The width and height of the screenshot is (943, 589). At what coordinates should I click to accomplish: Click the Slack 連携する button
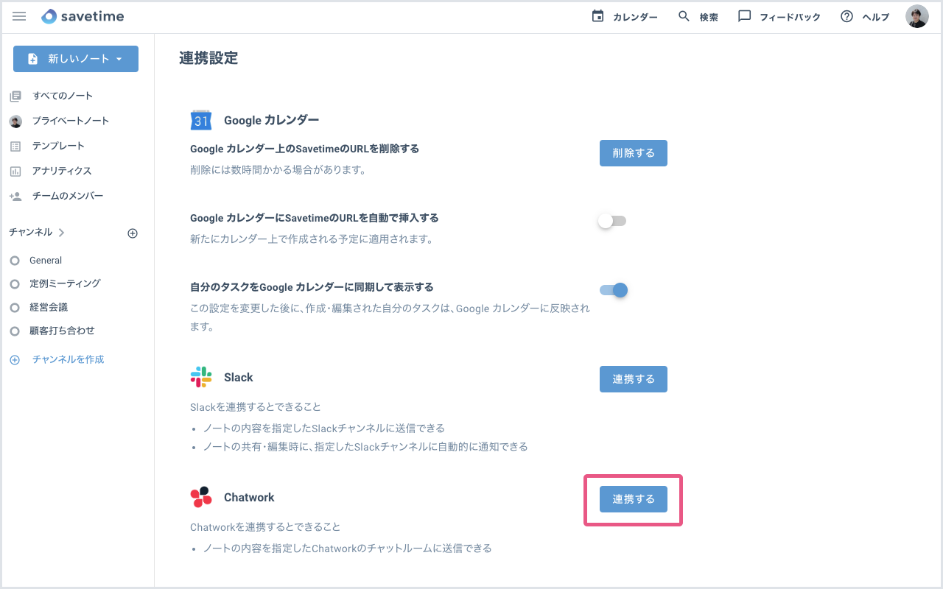click(634, 379)
